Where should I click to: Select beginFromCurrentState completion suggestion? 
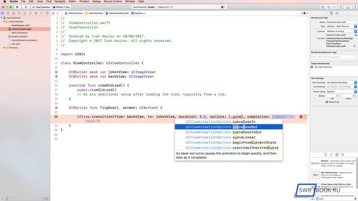pyautogui.click(x=229, y=143)
